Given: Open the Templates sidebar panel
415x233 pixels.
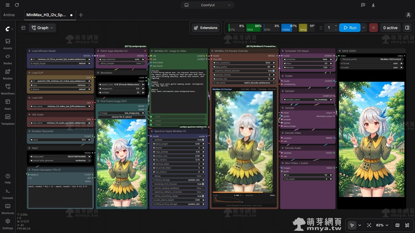Looking at the screenshot, I should tap(8, 119).
